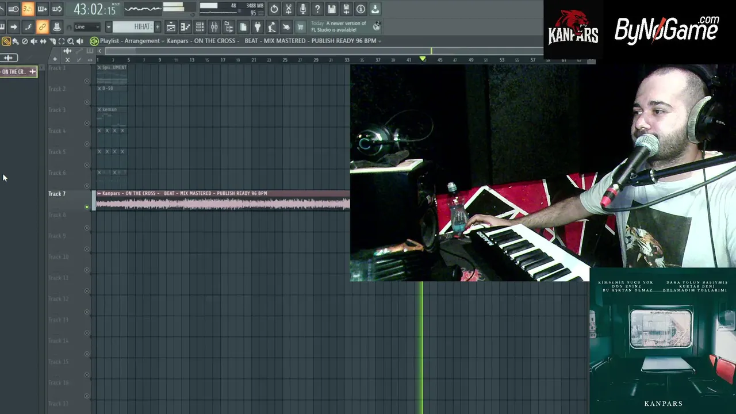The width and height of the screenshot is (736, 414).
Task: Click the microphone one-click recording icon
Action: point(303,9)
